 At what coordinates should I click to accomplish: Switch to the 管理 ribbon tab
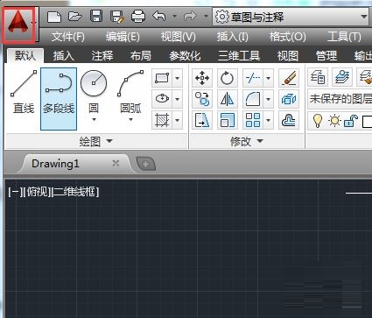(326, 56)
